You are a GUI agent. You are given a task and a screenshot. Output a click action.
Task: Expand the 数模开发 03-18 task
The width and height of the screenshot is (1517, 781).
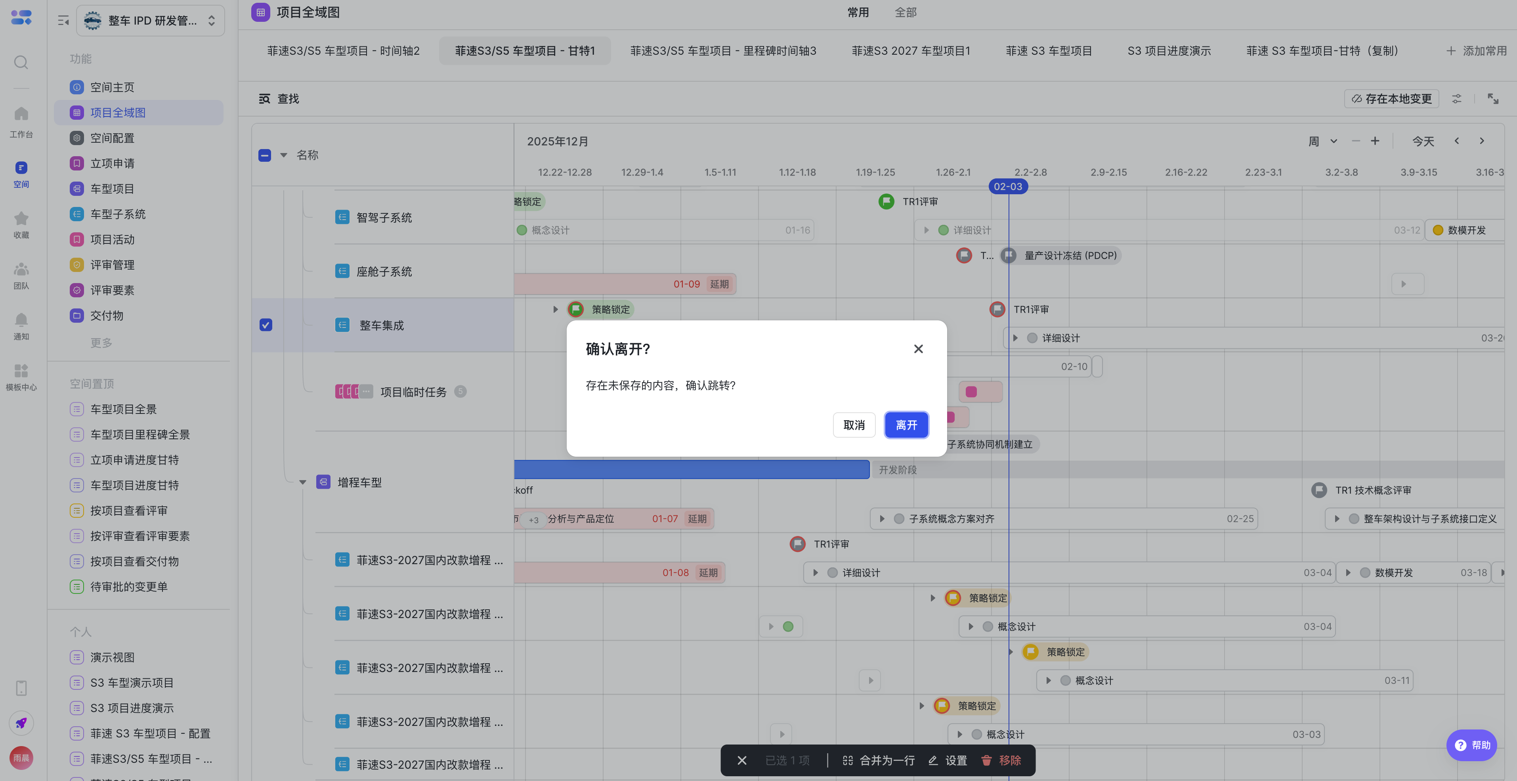pyautogui.click(x=1348, y=572)
